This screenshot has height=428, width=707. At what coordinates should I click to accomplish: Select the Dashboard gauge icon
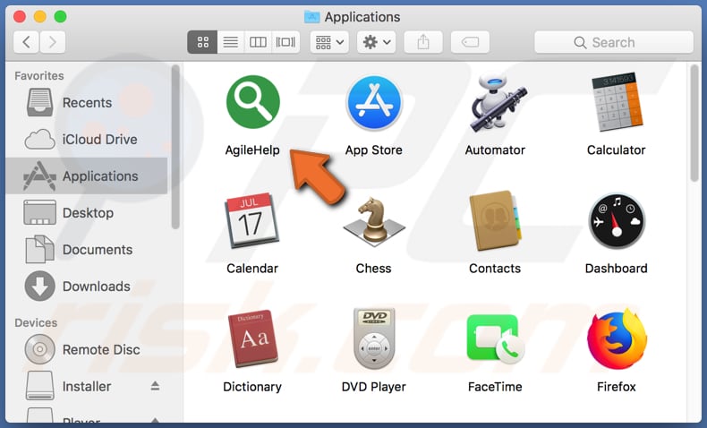[617, 221]
